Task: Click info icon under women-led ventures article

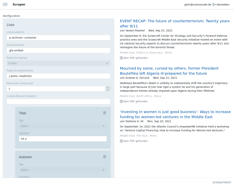Action: 121,141
